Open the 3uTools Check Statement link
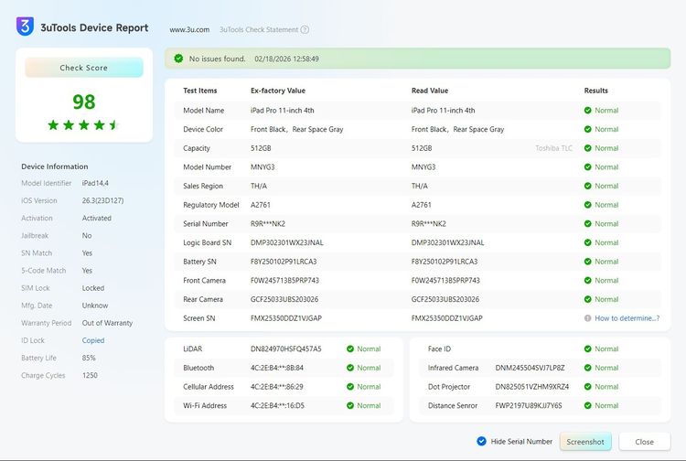 (x=258, y=29)
